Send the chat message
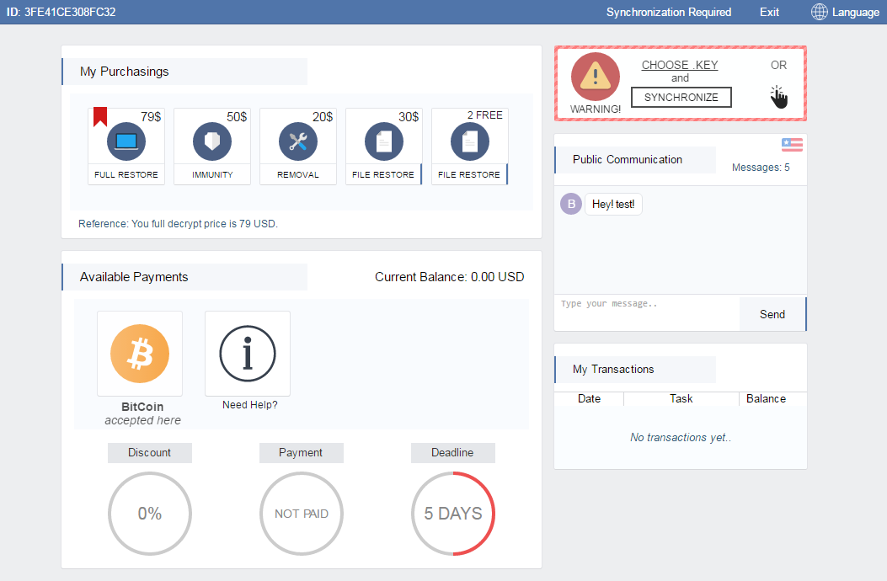This screenshot has height=581, width=887. (772, 314)
